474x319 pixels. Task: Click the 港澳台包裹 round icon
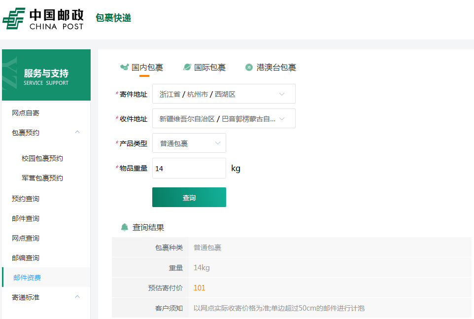pos(249,68)
